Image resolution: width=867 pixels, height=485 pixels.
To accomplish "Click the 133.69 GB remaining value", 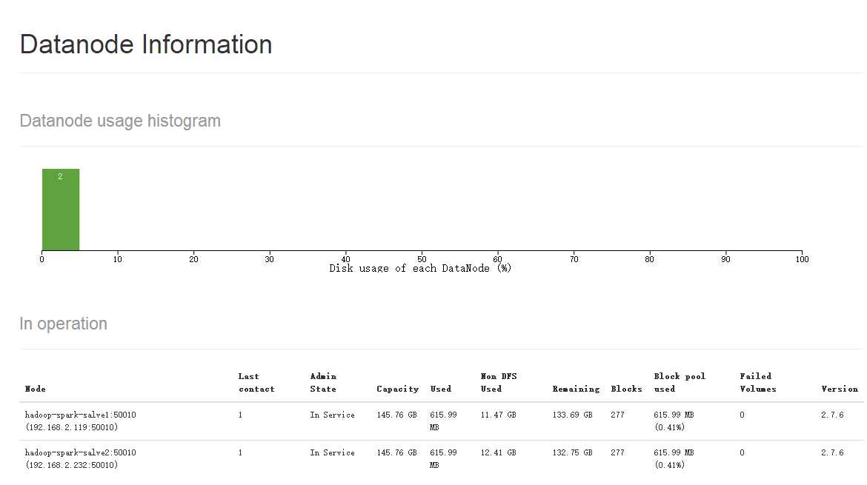I will pyautogui.click(x=572, y=415).
